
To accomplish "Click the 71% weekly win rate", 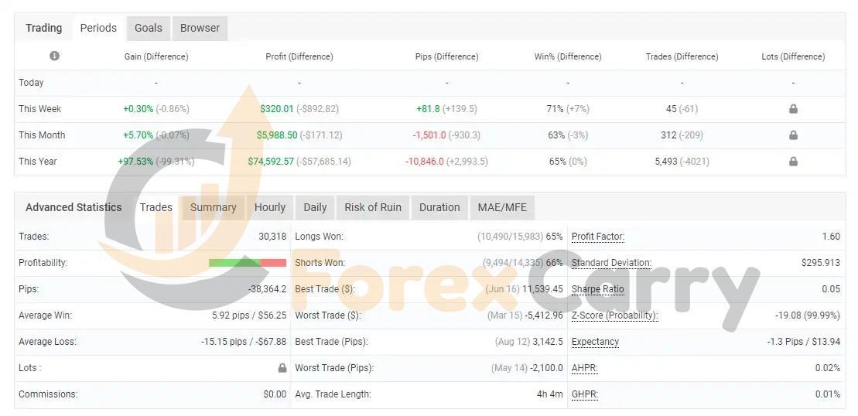I will click(555, 109).
